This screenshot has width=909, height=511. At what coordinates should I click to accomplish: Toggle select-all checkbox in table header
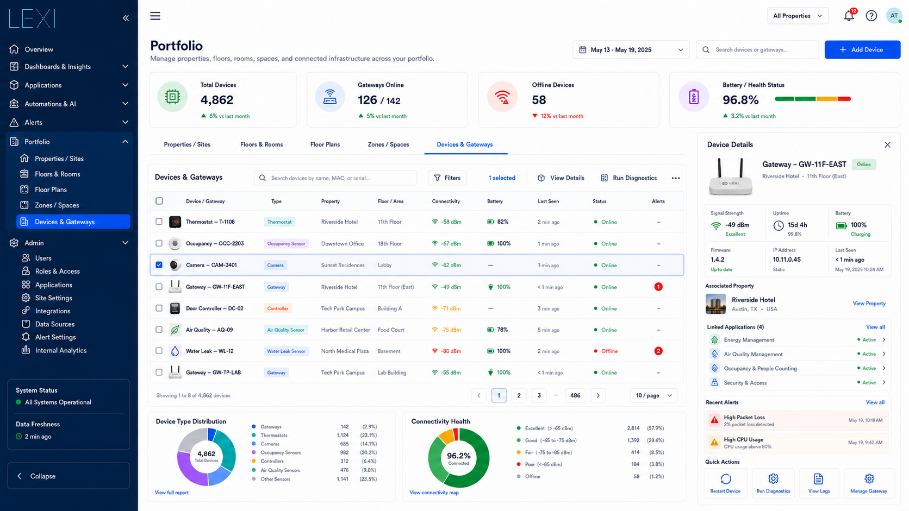coord(159,201)
